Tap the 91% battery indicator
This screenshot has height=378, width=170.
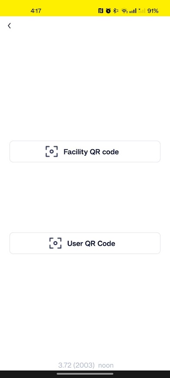[153, 11]
